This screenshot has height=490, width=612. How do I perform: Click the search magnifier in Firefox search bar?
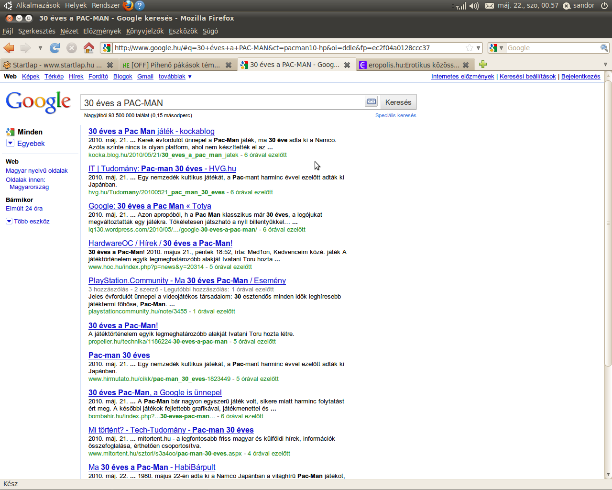604,48
